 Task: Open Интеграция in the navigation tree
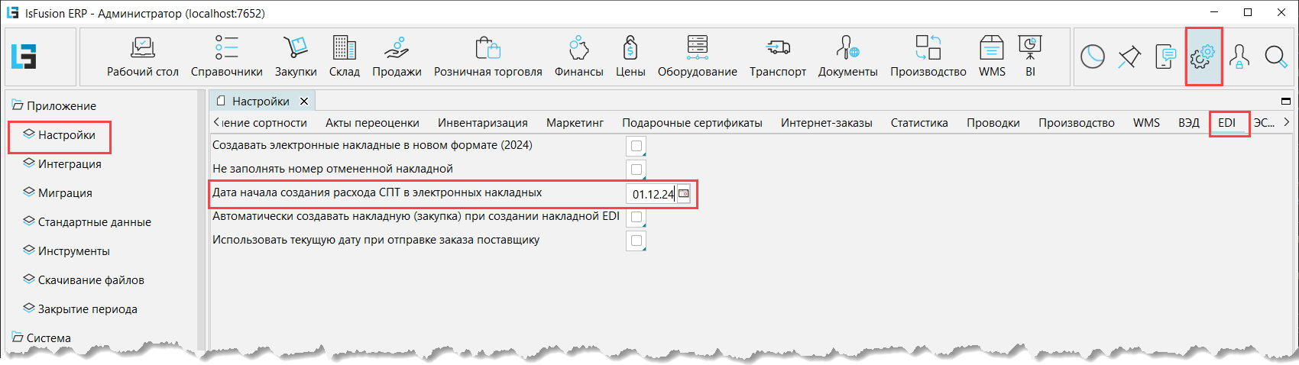[70, 164]
